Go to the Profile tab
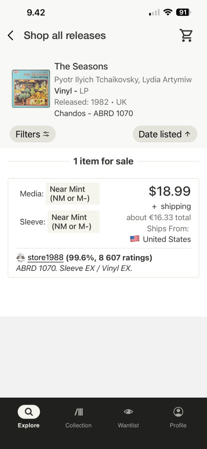207x449 pixels. 178,417
